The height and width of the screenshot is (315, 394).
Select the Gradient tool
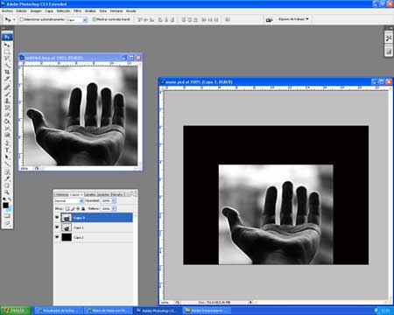[x=7, y=121]
